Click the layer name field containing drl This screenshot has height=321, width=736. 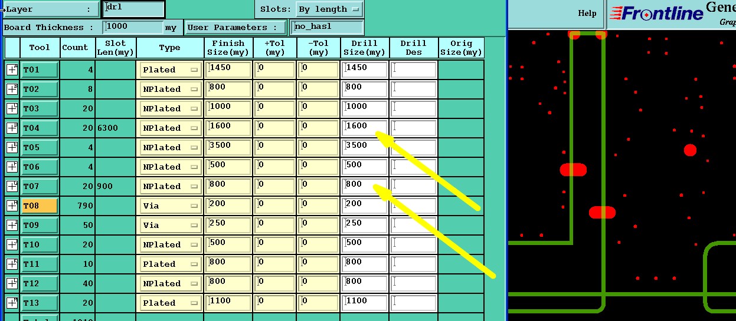133,9
